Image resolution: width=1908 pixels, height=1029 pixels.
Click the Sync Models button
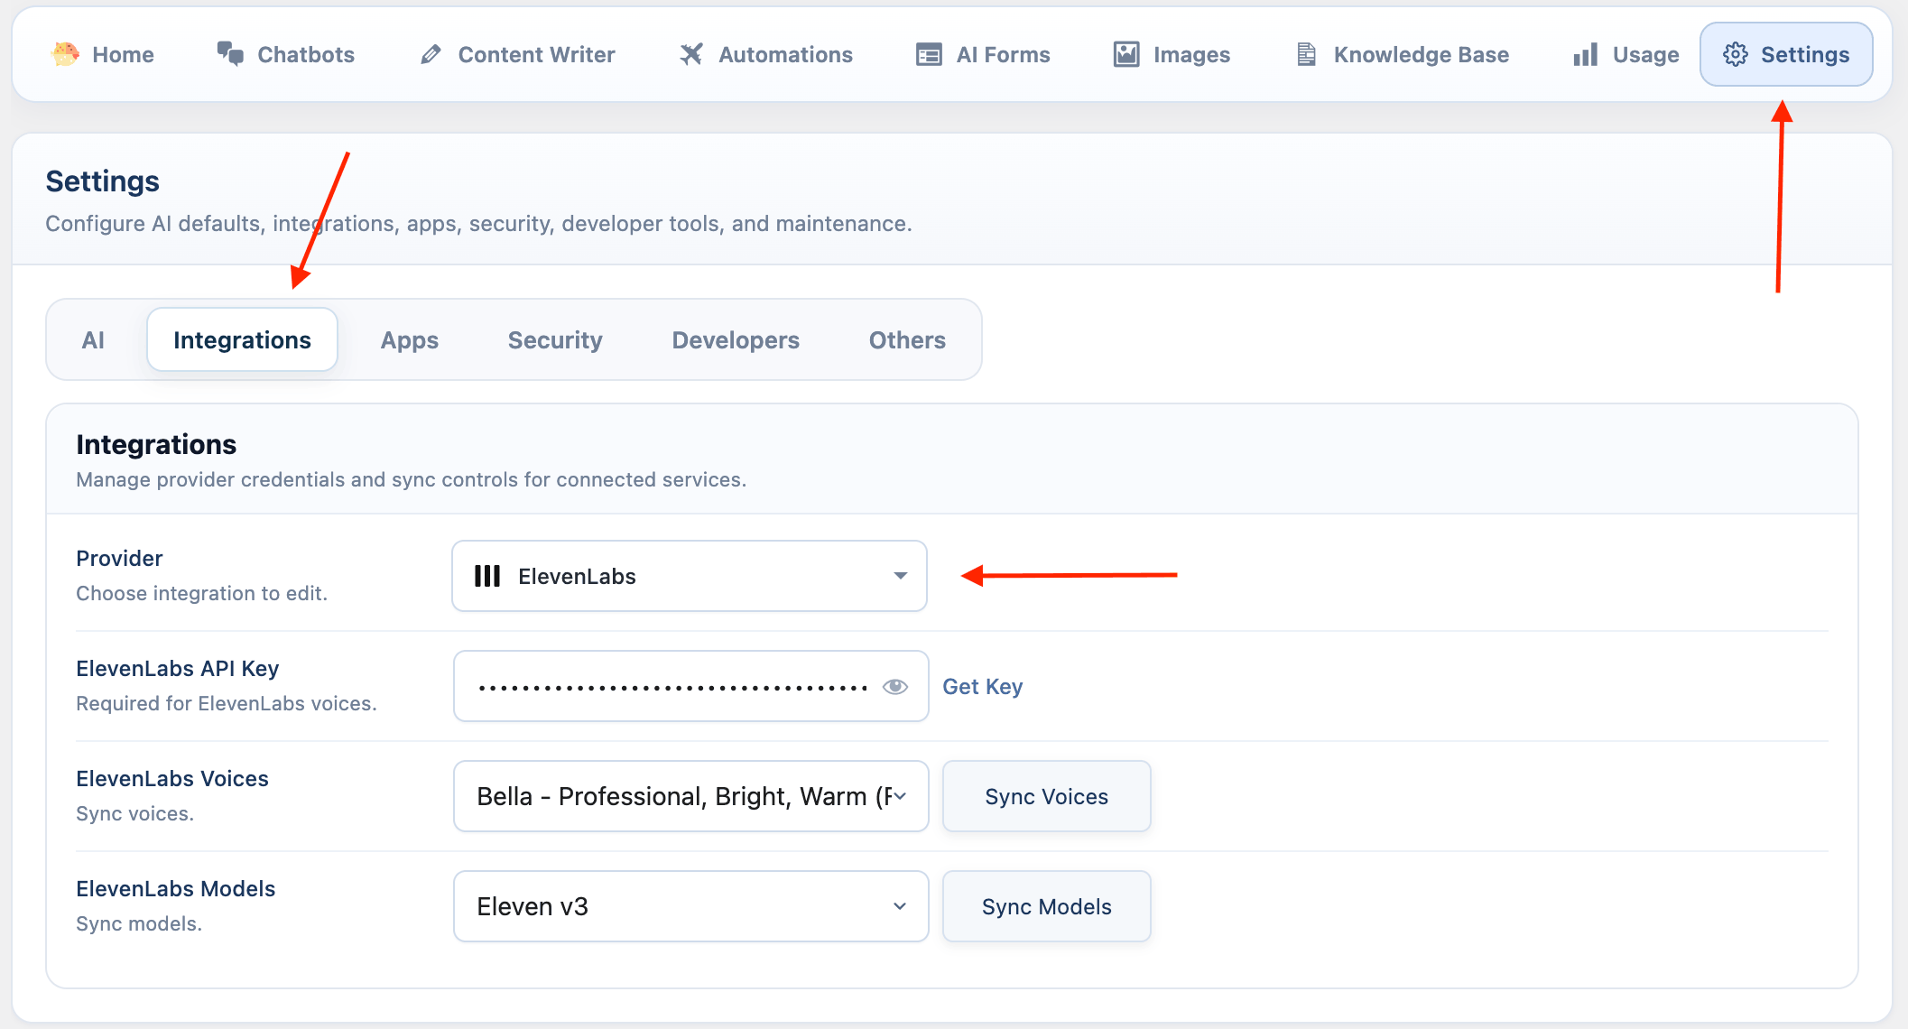point(1047,906)
